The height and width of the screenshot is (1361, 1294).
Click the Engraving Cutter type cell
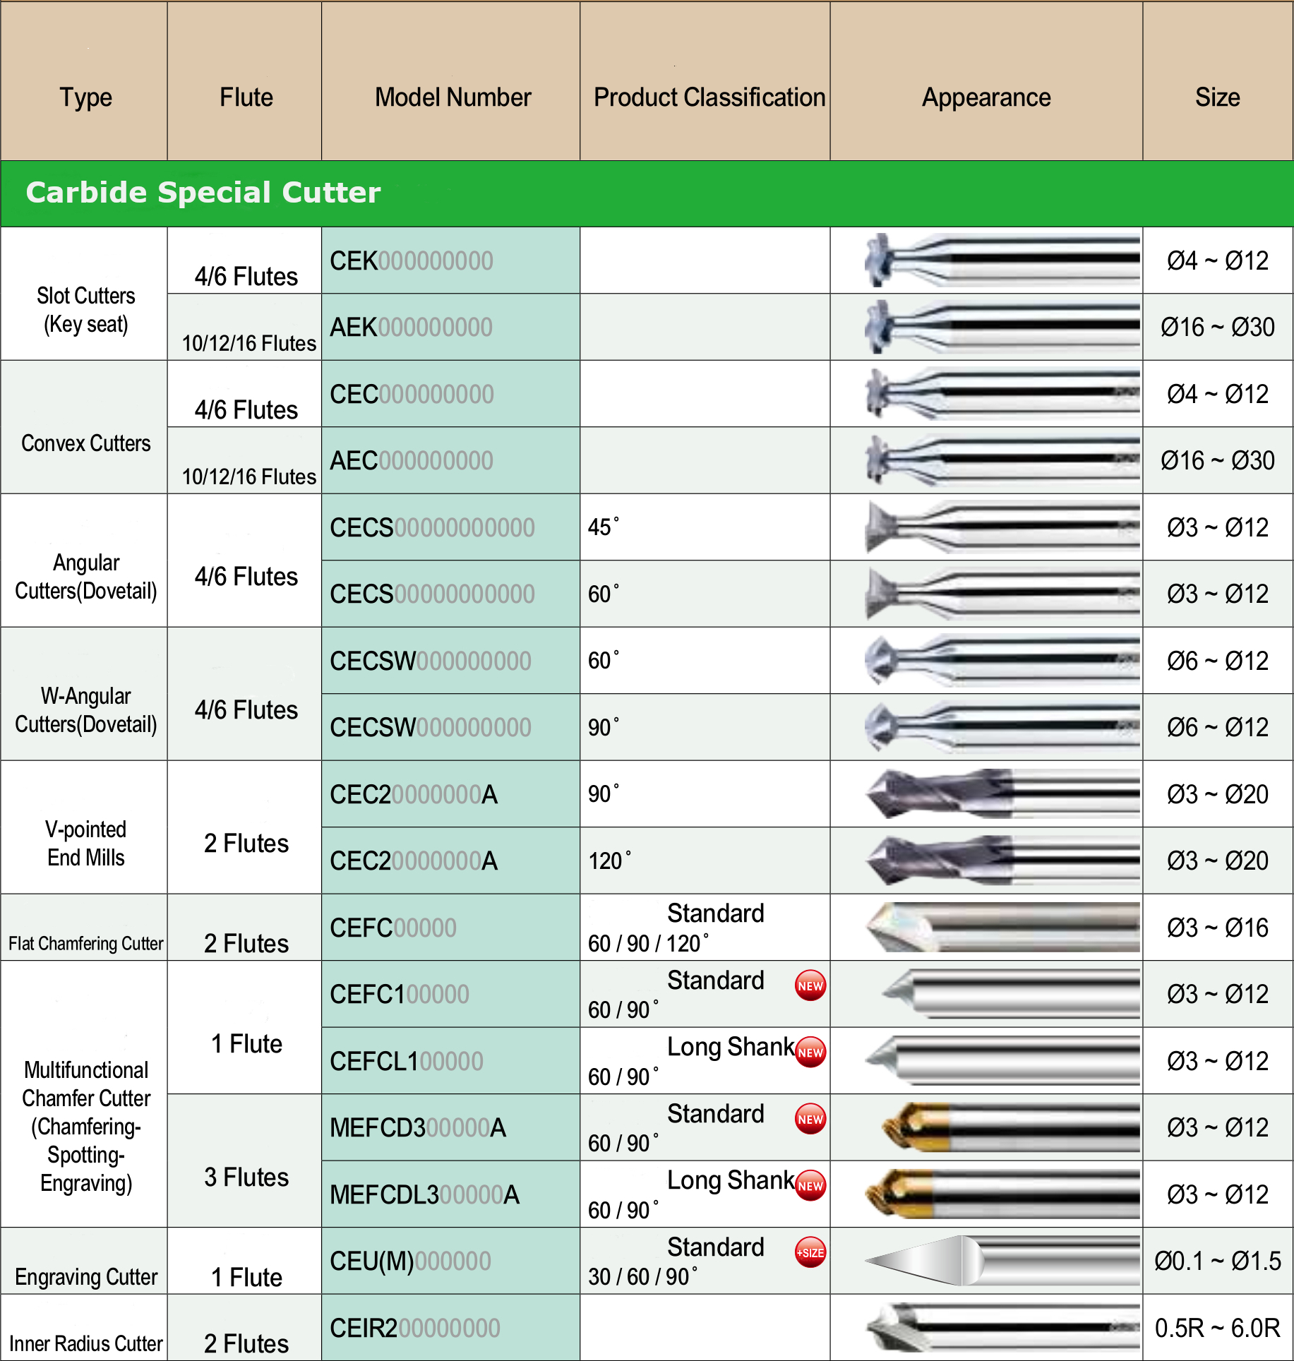(x=84, y=1261)
